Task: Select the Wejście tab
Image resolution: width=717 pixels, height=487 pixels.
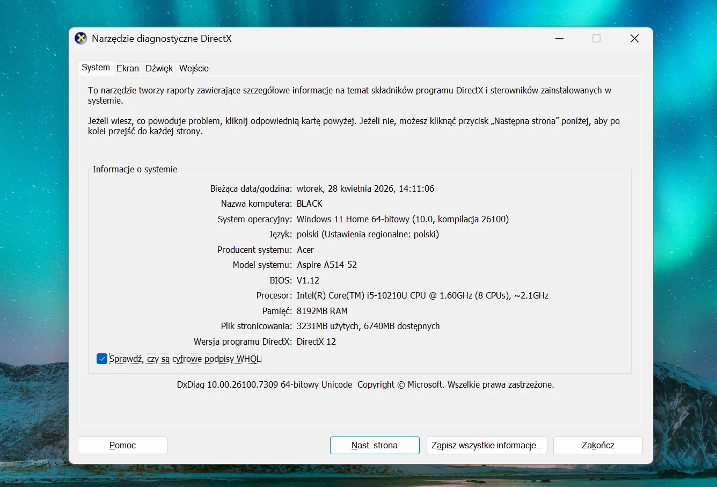Action: [194, 68]
